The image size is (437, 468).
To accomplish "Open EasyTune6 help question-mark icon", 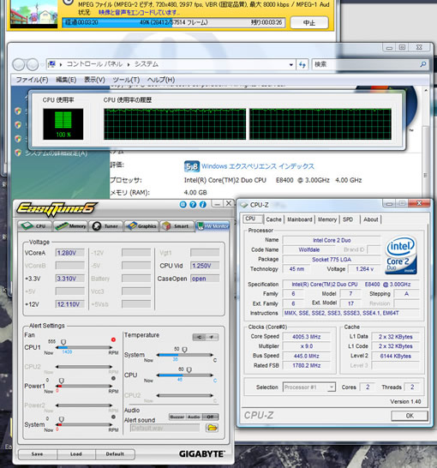I will [193, 205].
